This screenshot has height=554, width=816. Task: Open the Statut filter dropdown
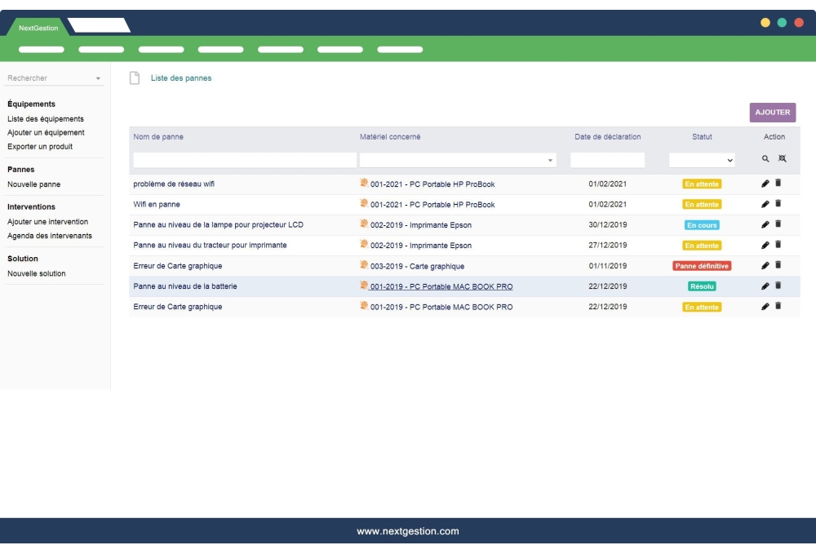[x=702, y=161]
